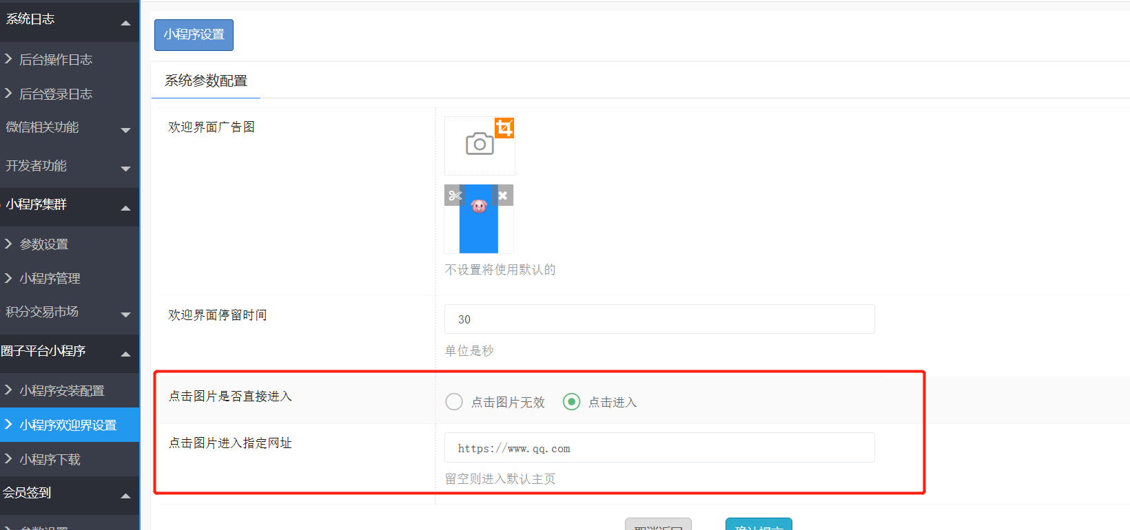The image size is (1130, 530).
Task: Open 后台操作日志 in the sidebar
Action: [55, 60]
